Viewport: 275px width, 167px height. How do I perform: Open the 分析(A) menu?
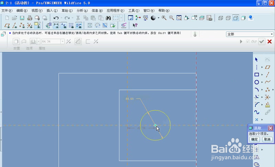82,11
